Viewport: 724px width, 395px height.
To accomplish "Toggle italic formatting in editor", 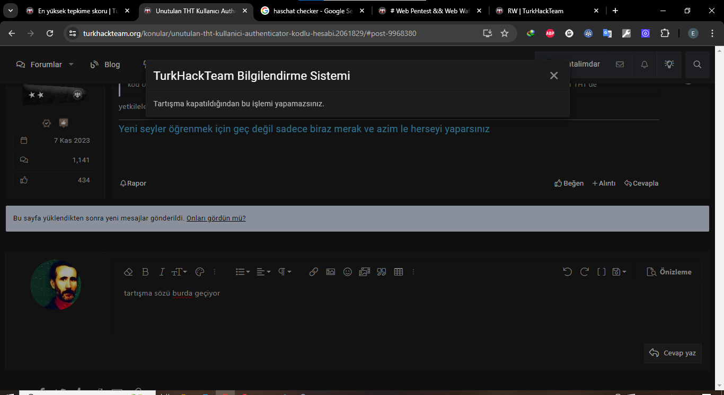I will pos(162,272).
